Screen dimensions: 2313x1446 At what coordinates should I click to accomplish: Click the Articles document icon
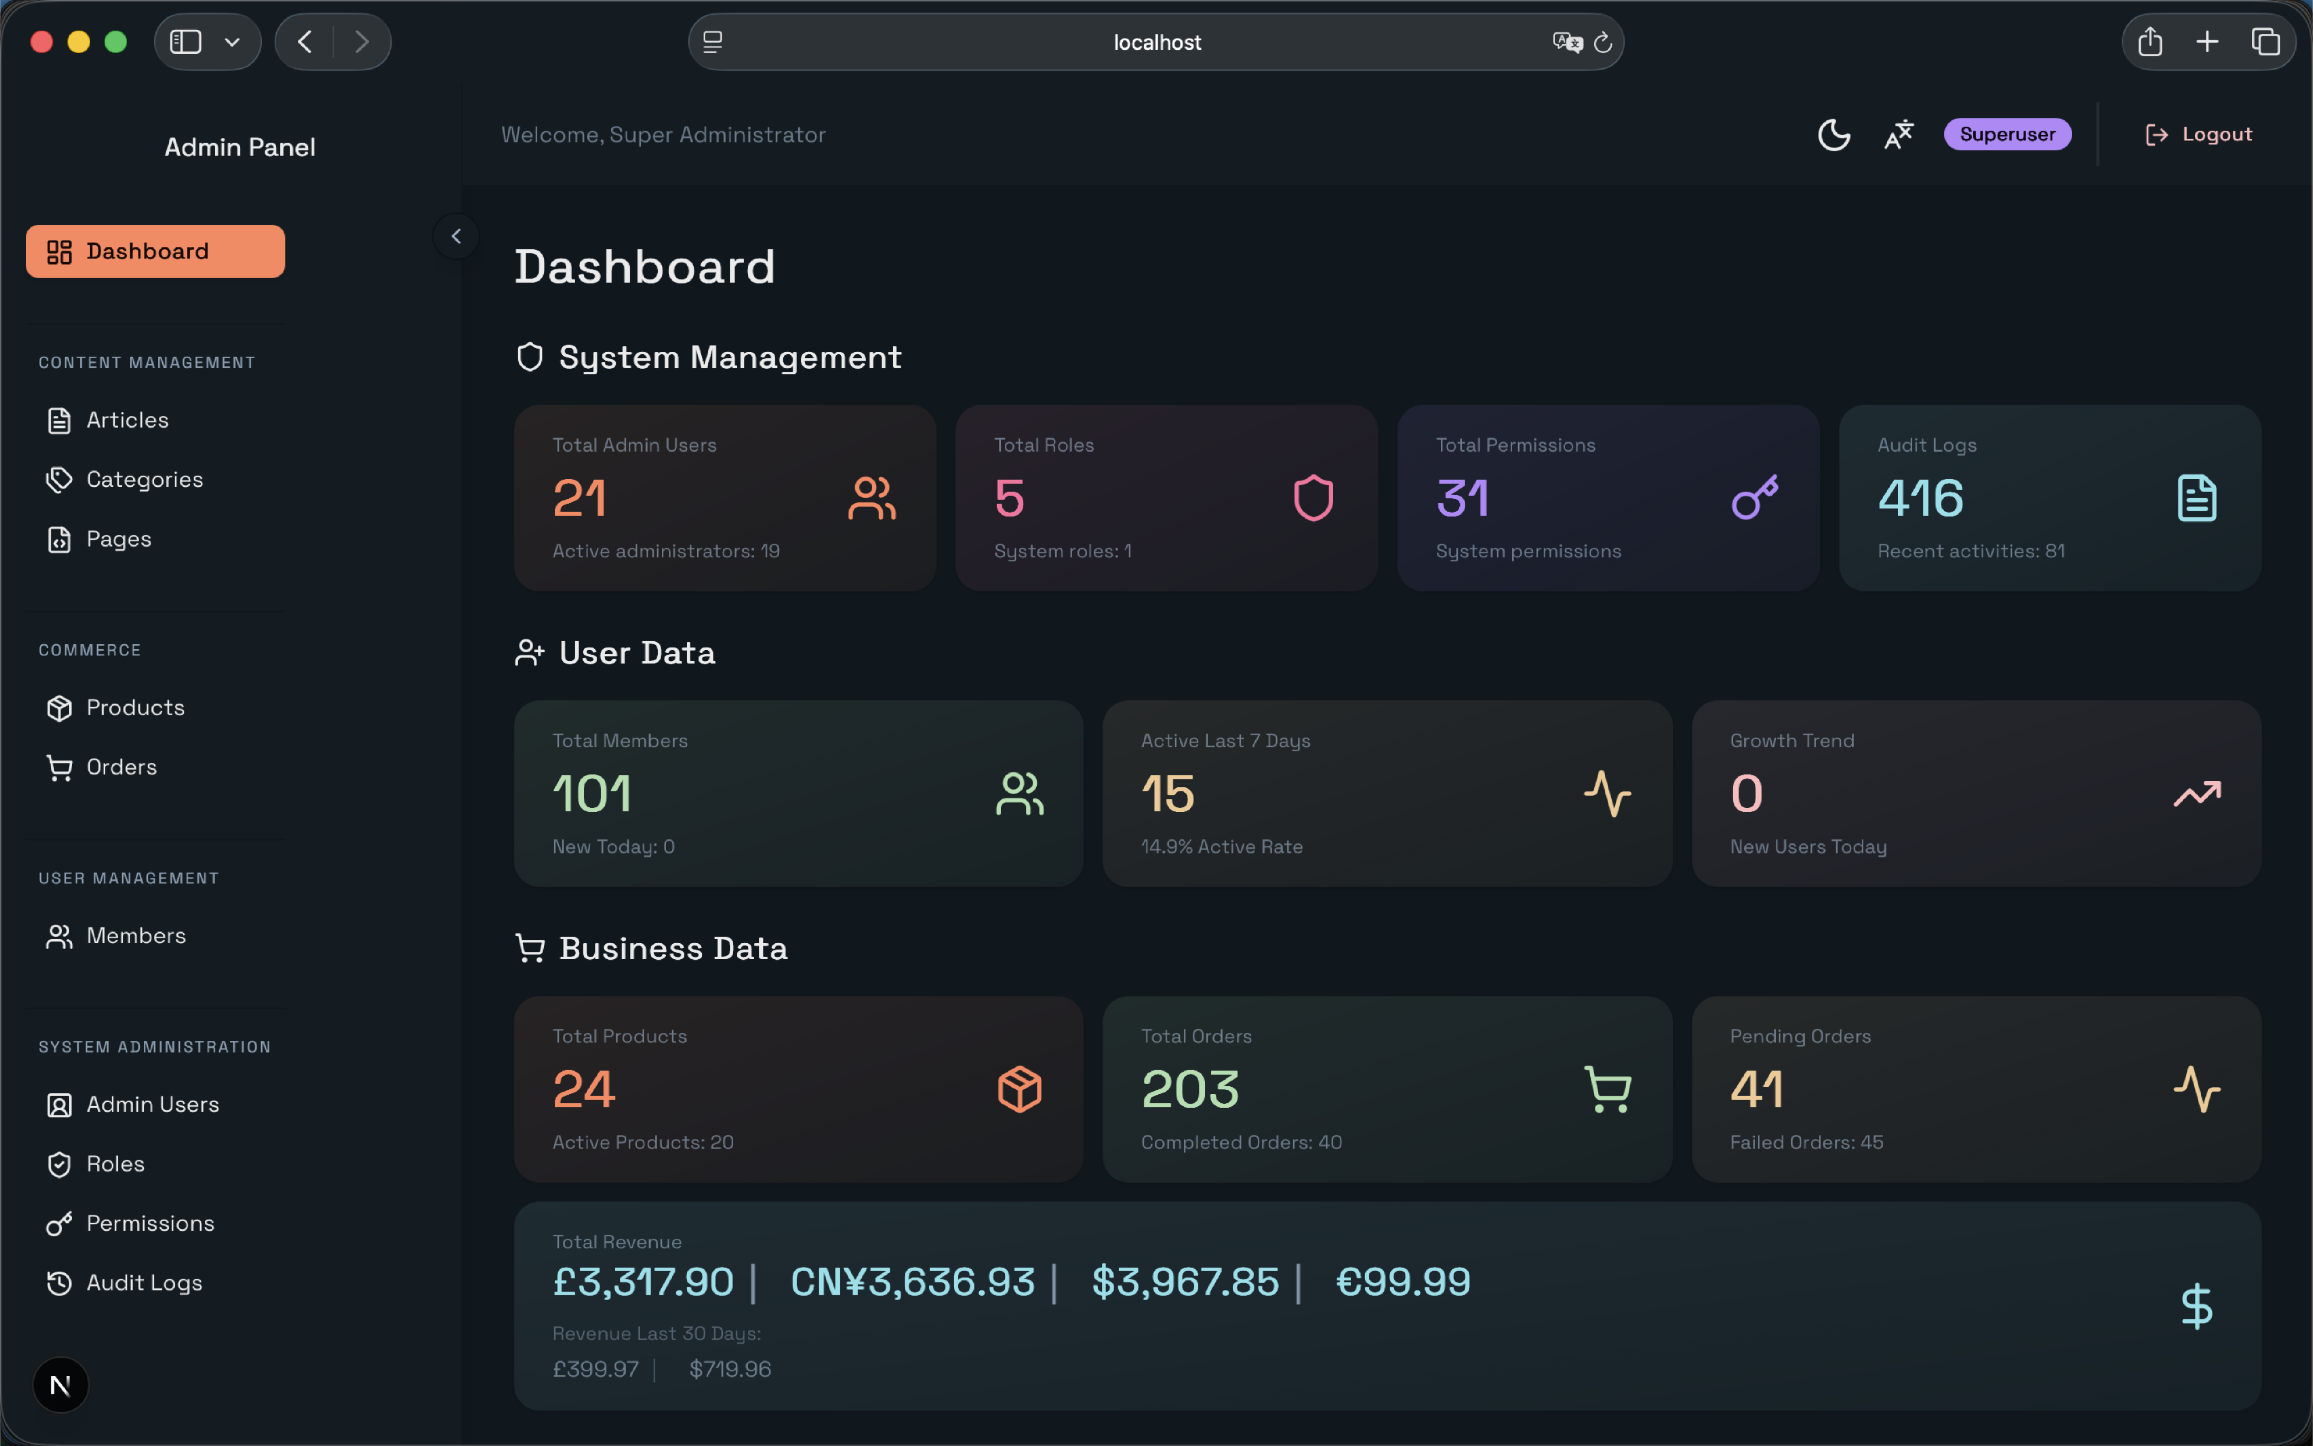click(59, 421)
